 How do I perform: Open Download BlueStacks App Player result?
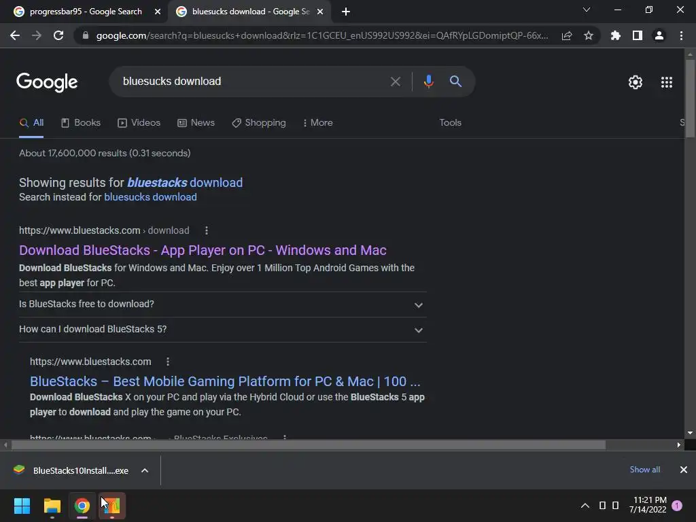(x=203, y=250)
